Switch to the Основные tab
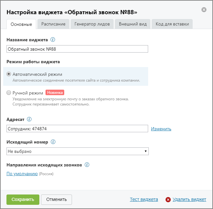Image resolution: width=213 pixels, height=209 pixels. 21,24
